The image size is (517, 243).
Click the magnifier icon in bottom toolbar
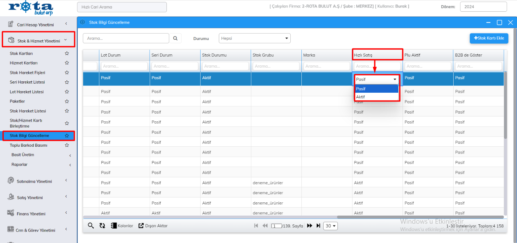coord(91,226)
